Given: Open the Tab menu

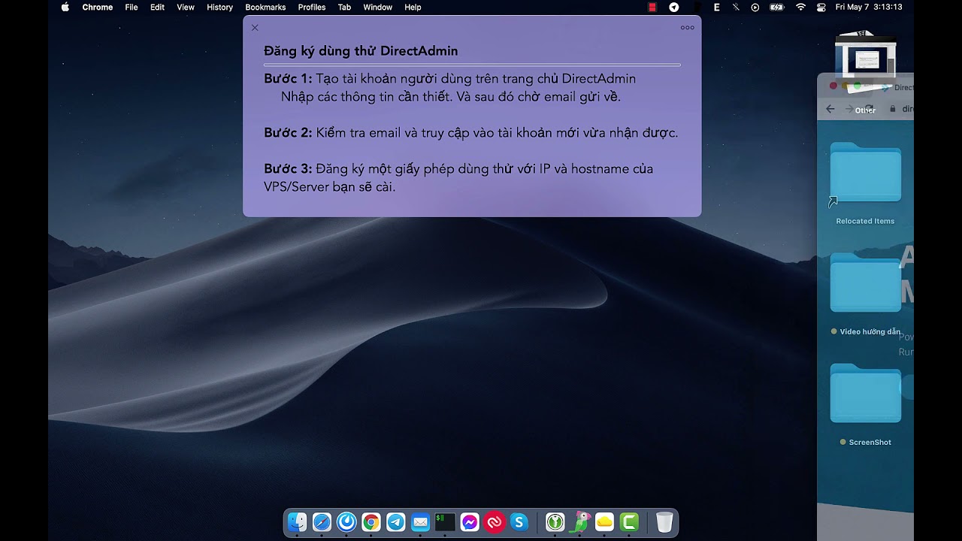Looking at the screenshot, I should (x=344, y=7).
